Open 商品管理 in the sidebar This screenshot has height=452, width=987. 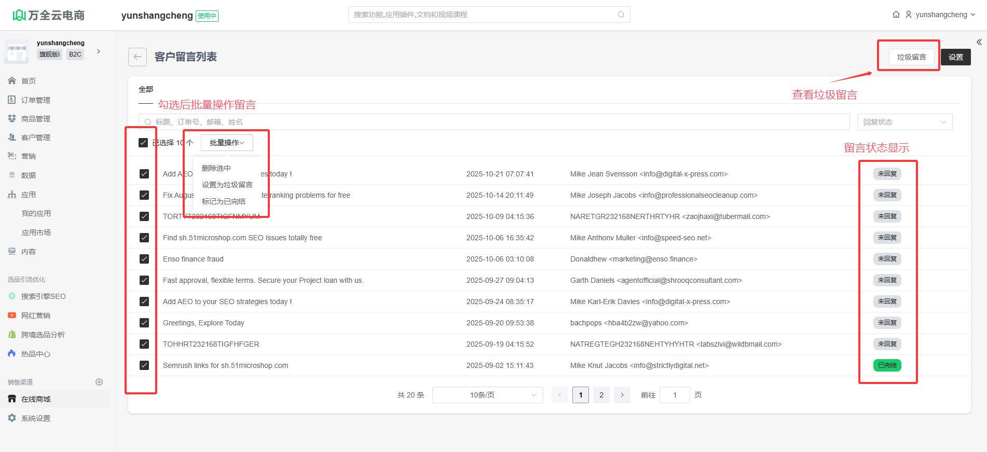(x=35, y=119)
